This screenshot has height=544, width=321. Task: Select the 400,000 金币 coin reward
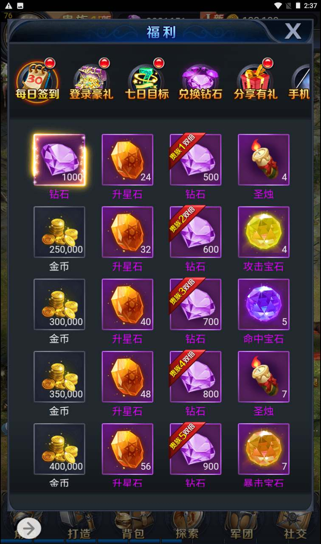(59, 449)
